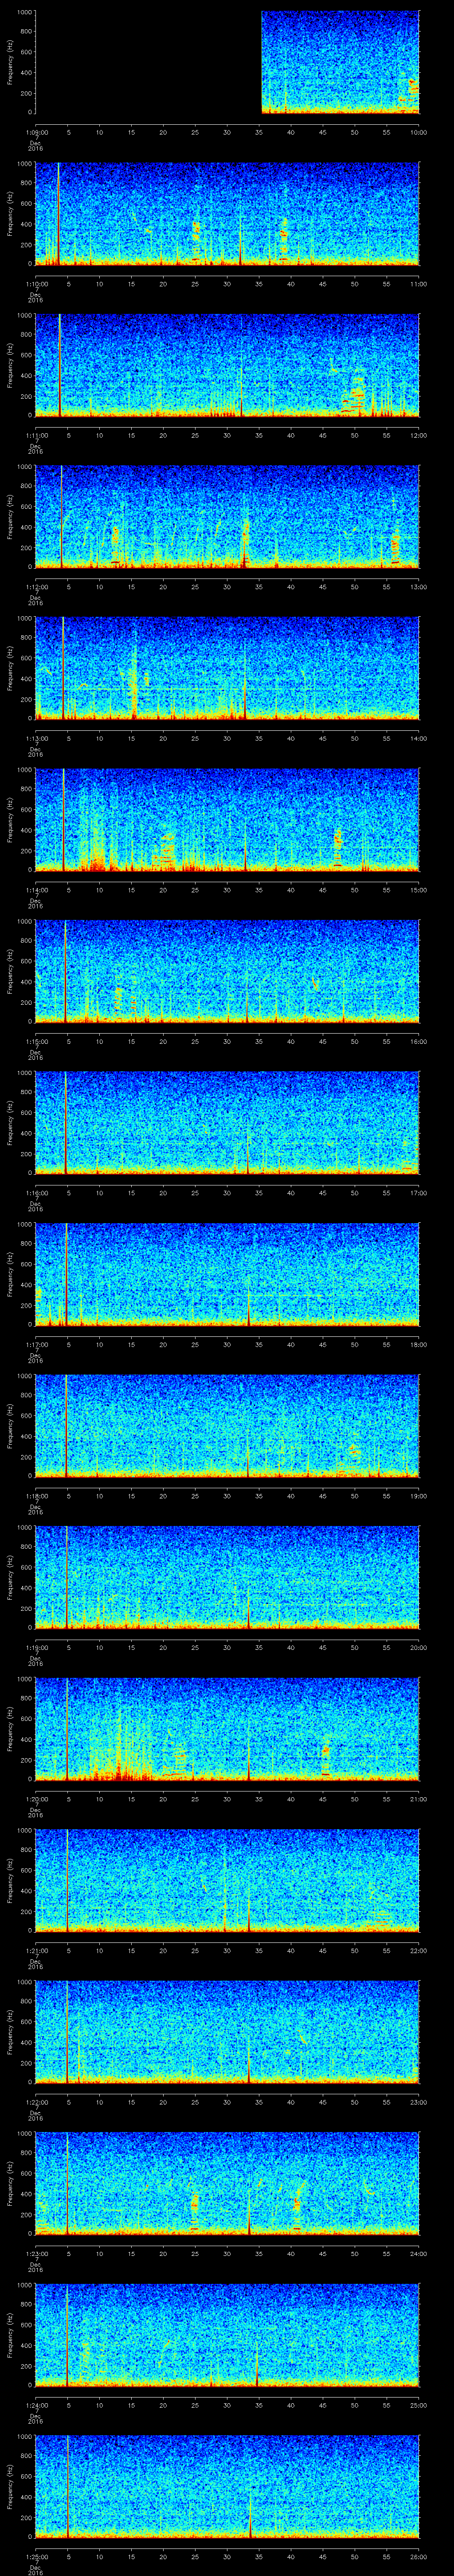Click the spectrogram panel starting at 1:13:00
The height and width of the screenshot is (2576, 454).
click(227, 668)
